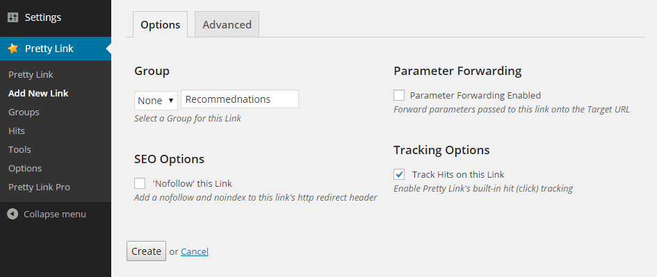Uncheck Track Hits on this Link
657x277 pixels.
click(x=399, y=174)
